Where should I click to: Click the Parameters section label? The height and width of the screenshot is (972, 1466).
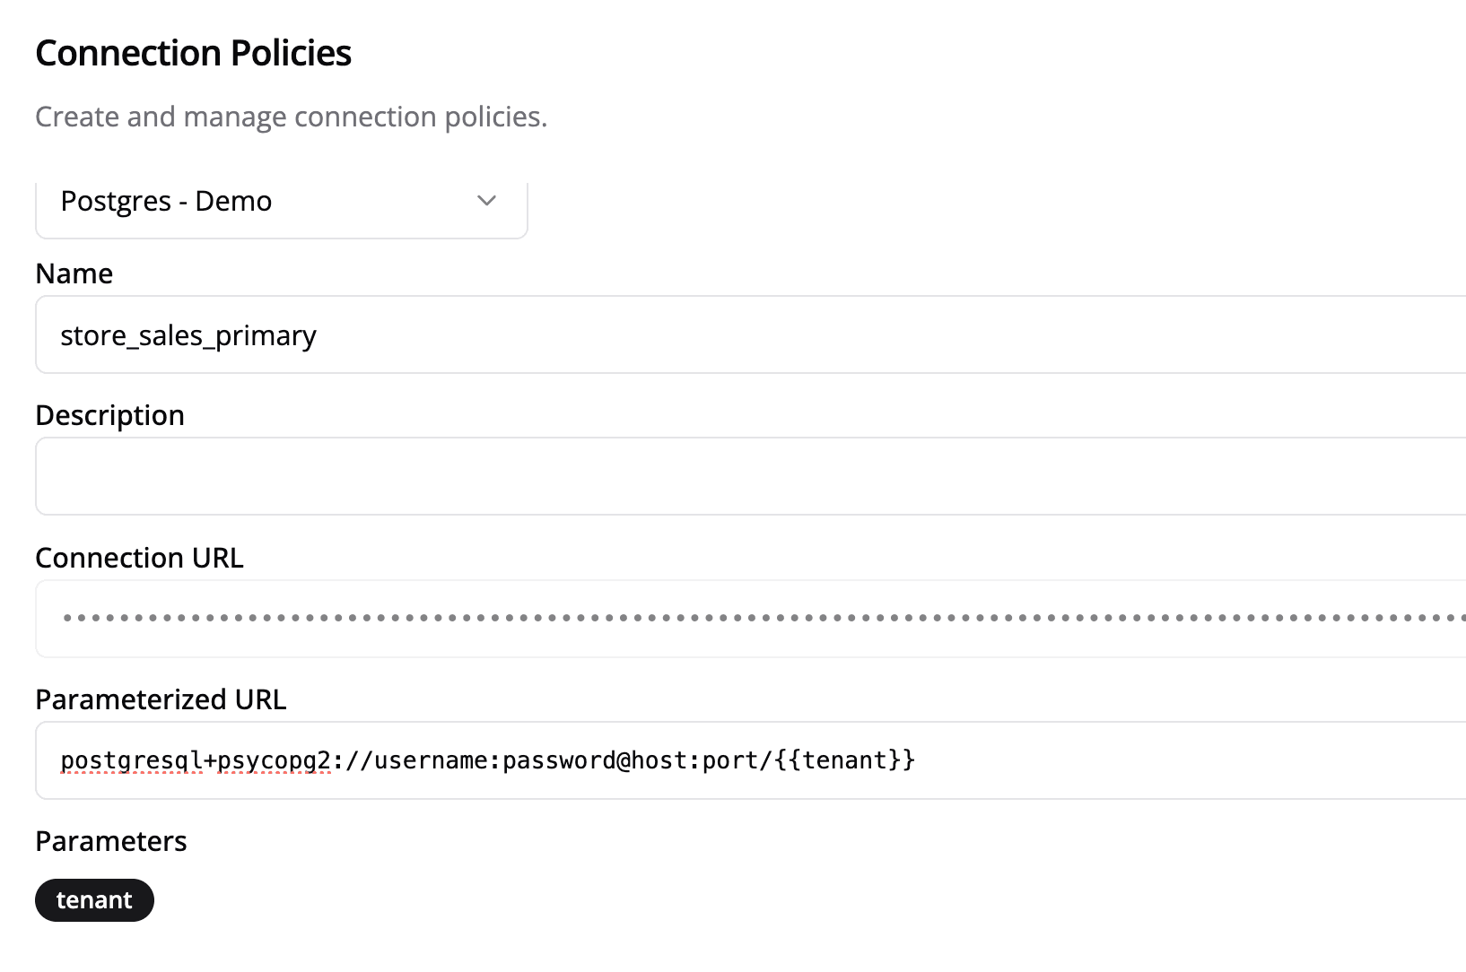111,841
